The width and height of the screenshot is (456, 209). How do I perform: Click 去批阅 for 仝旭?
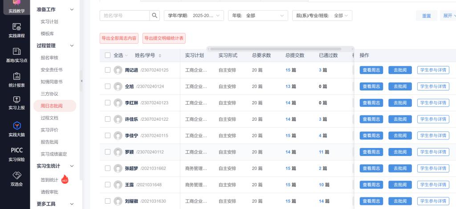click(x=400, y=86)
